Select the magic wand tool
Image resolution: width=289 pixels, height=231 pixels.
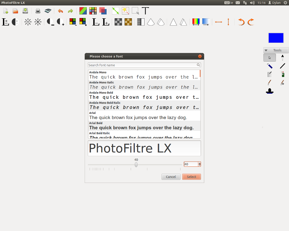[269, 66]
